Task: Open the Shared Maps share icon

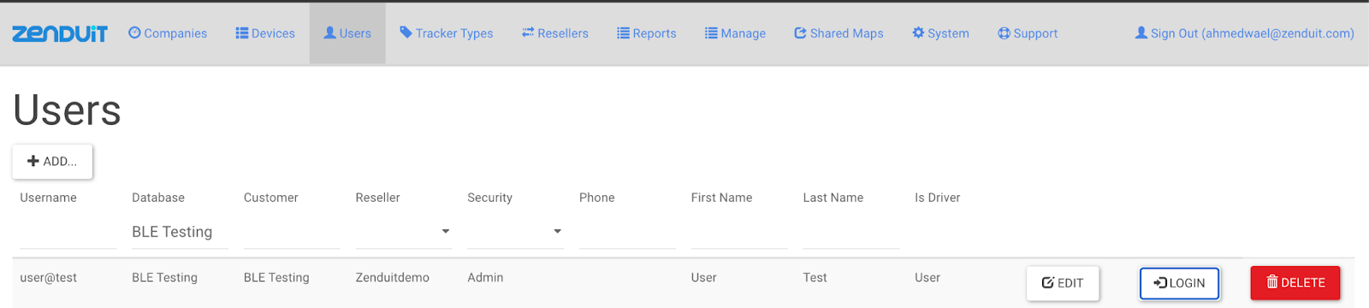Action: pos(800,33)
